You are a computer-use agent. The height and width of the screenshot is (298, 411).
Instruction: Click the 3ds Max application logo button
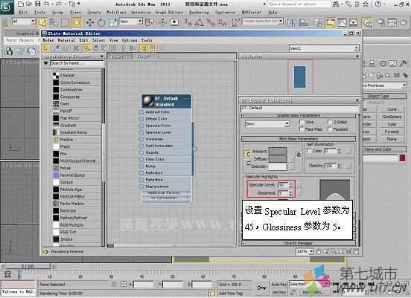7,7
